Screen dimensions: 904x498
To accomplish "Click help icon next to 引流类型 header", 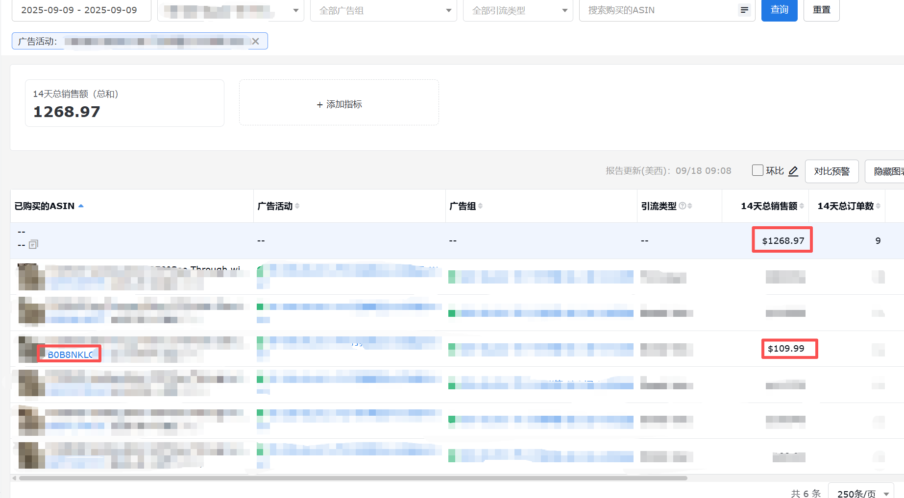I will (682, 206).
